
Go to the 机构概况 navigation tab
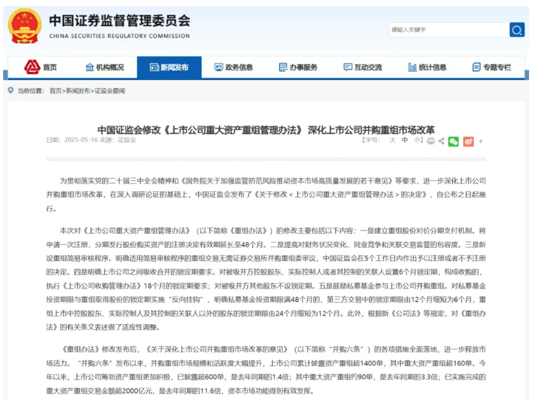(x=104, y=67)
